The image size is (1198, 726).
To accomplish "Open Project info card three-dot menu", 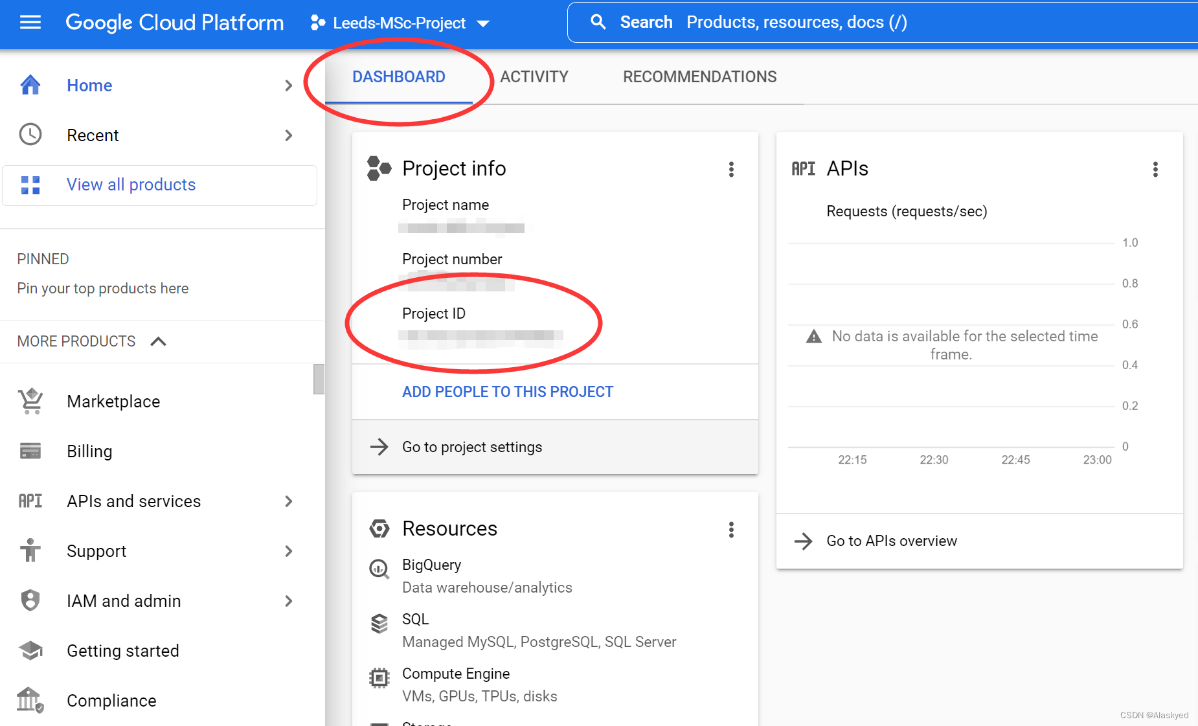I will [x=731, y=169].
